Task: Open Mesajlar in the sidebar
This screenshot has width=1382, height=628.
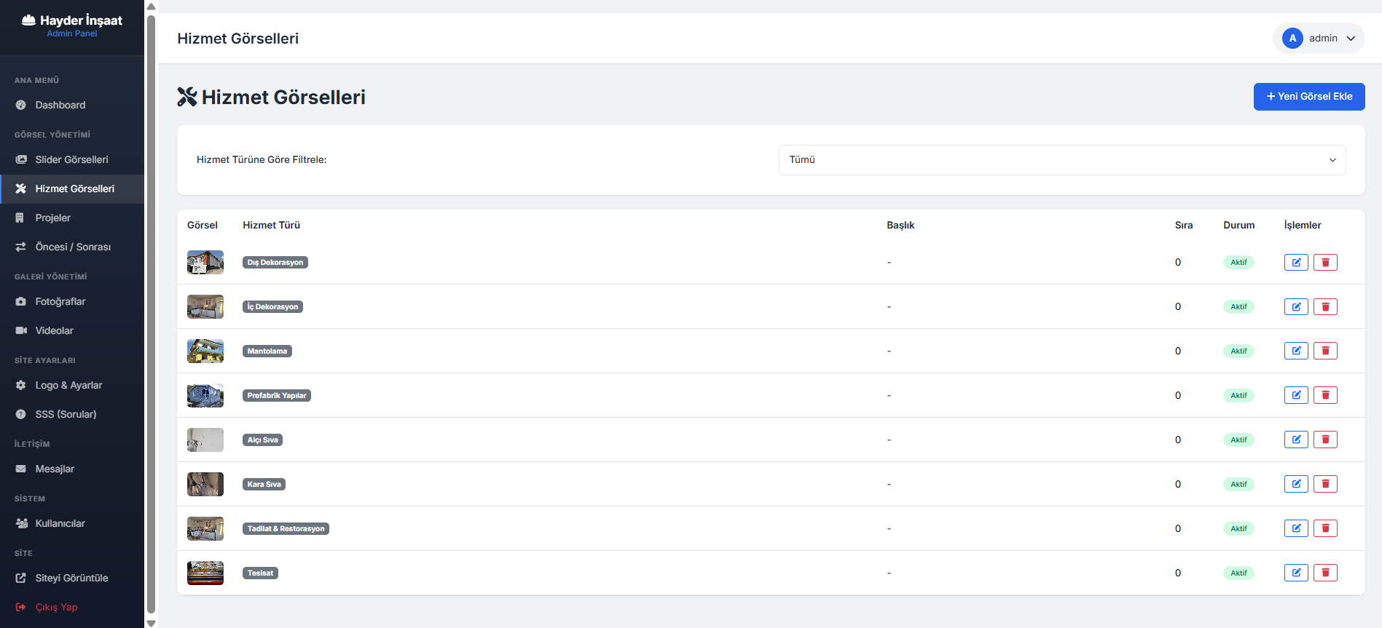Action: (x=72, y=469)
